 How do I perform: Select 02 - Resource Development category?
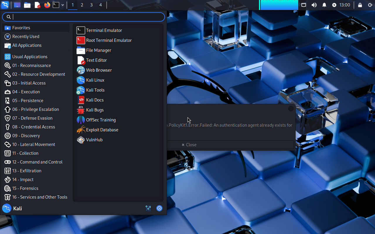(x=36, y=74)
